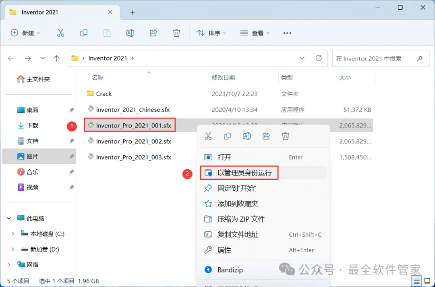This screenshot has height=287, width=435.
Task: Open the 排序 sort dropdown
Action: (211, 33)
